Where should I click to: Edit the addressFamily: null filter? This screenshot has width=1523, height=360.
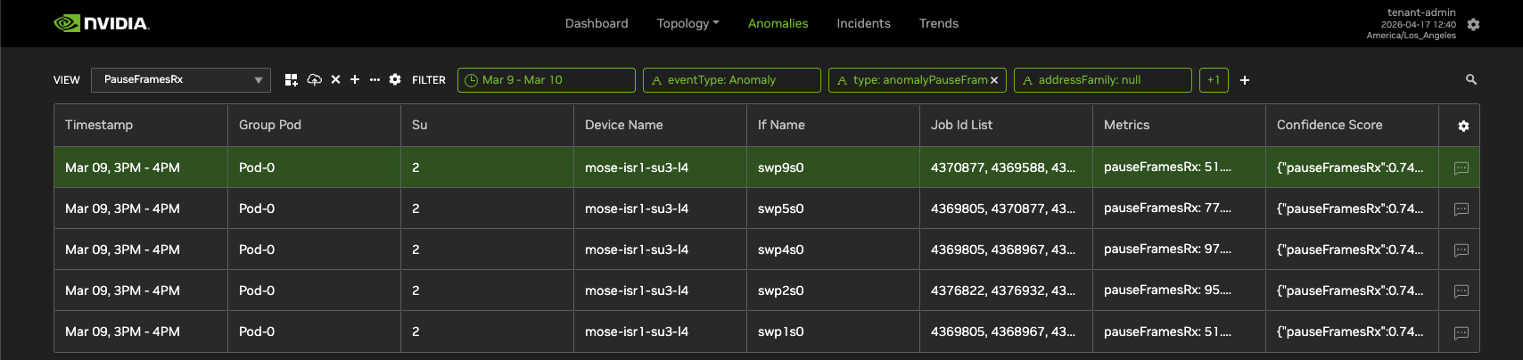(x=1103, y=79)
